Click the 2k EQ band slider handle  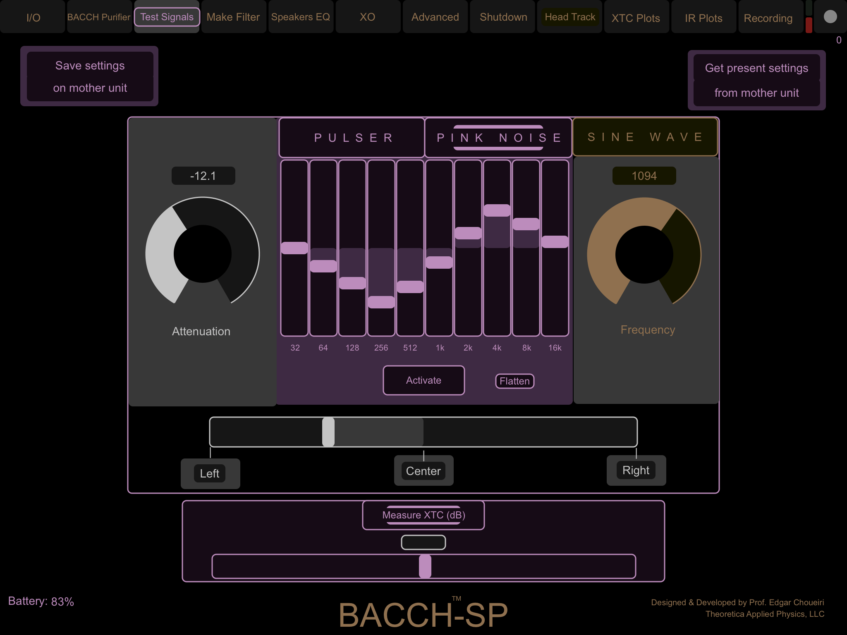point(468,233)
